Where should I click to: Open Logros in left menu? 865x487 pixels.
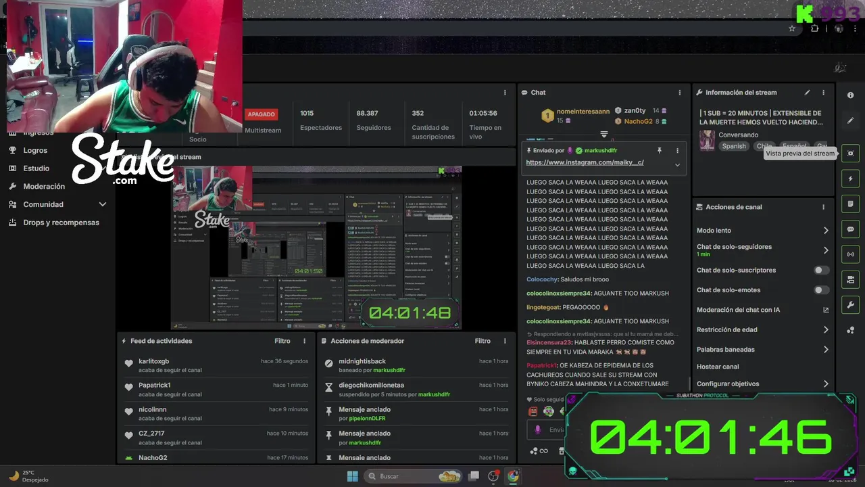click(x=35, y=150)
